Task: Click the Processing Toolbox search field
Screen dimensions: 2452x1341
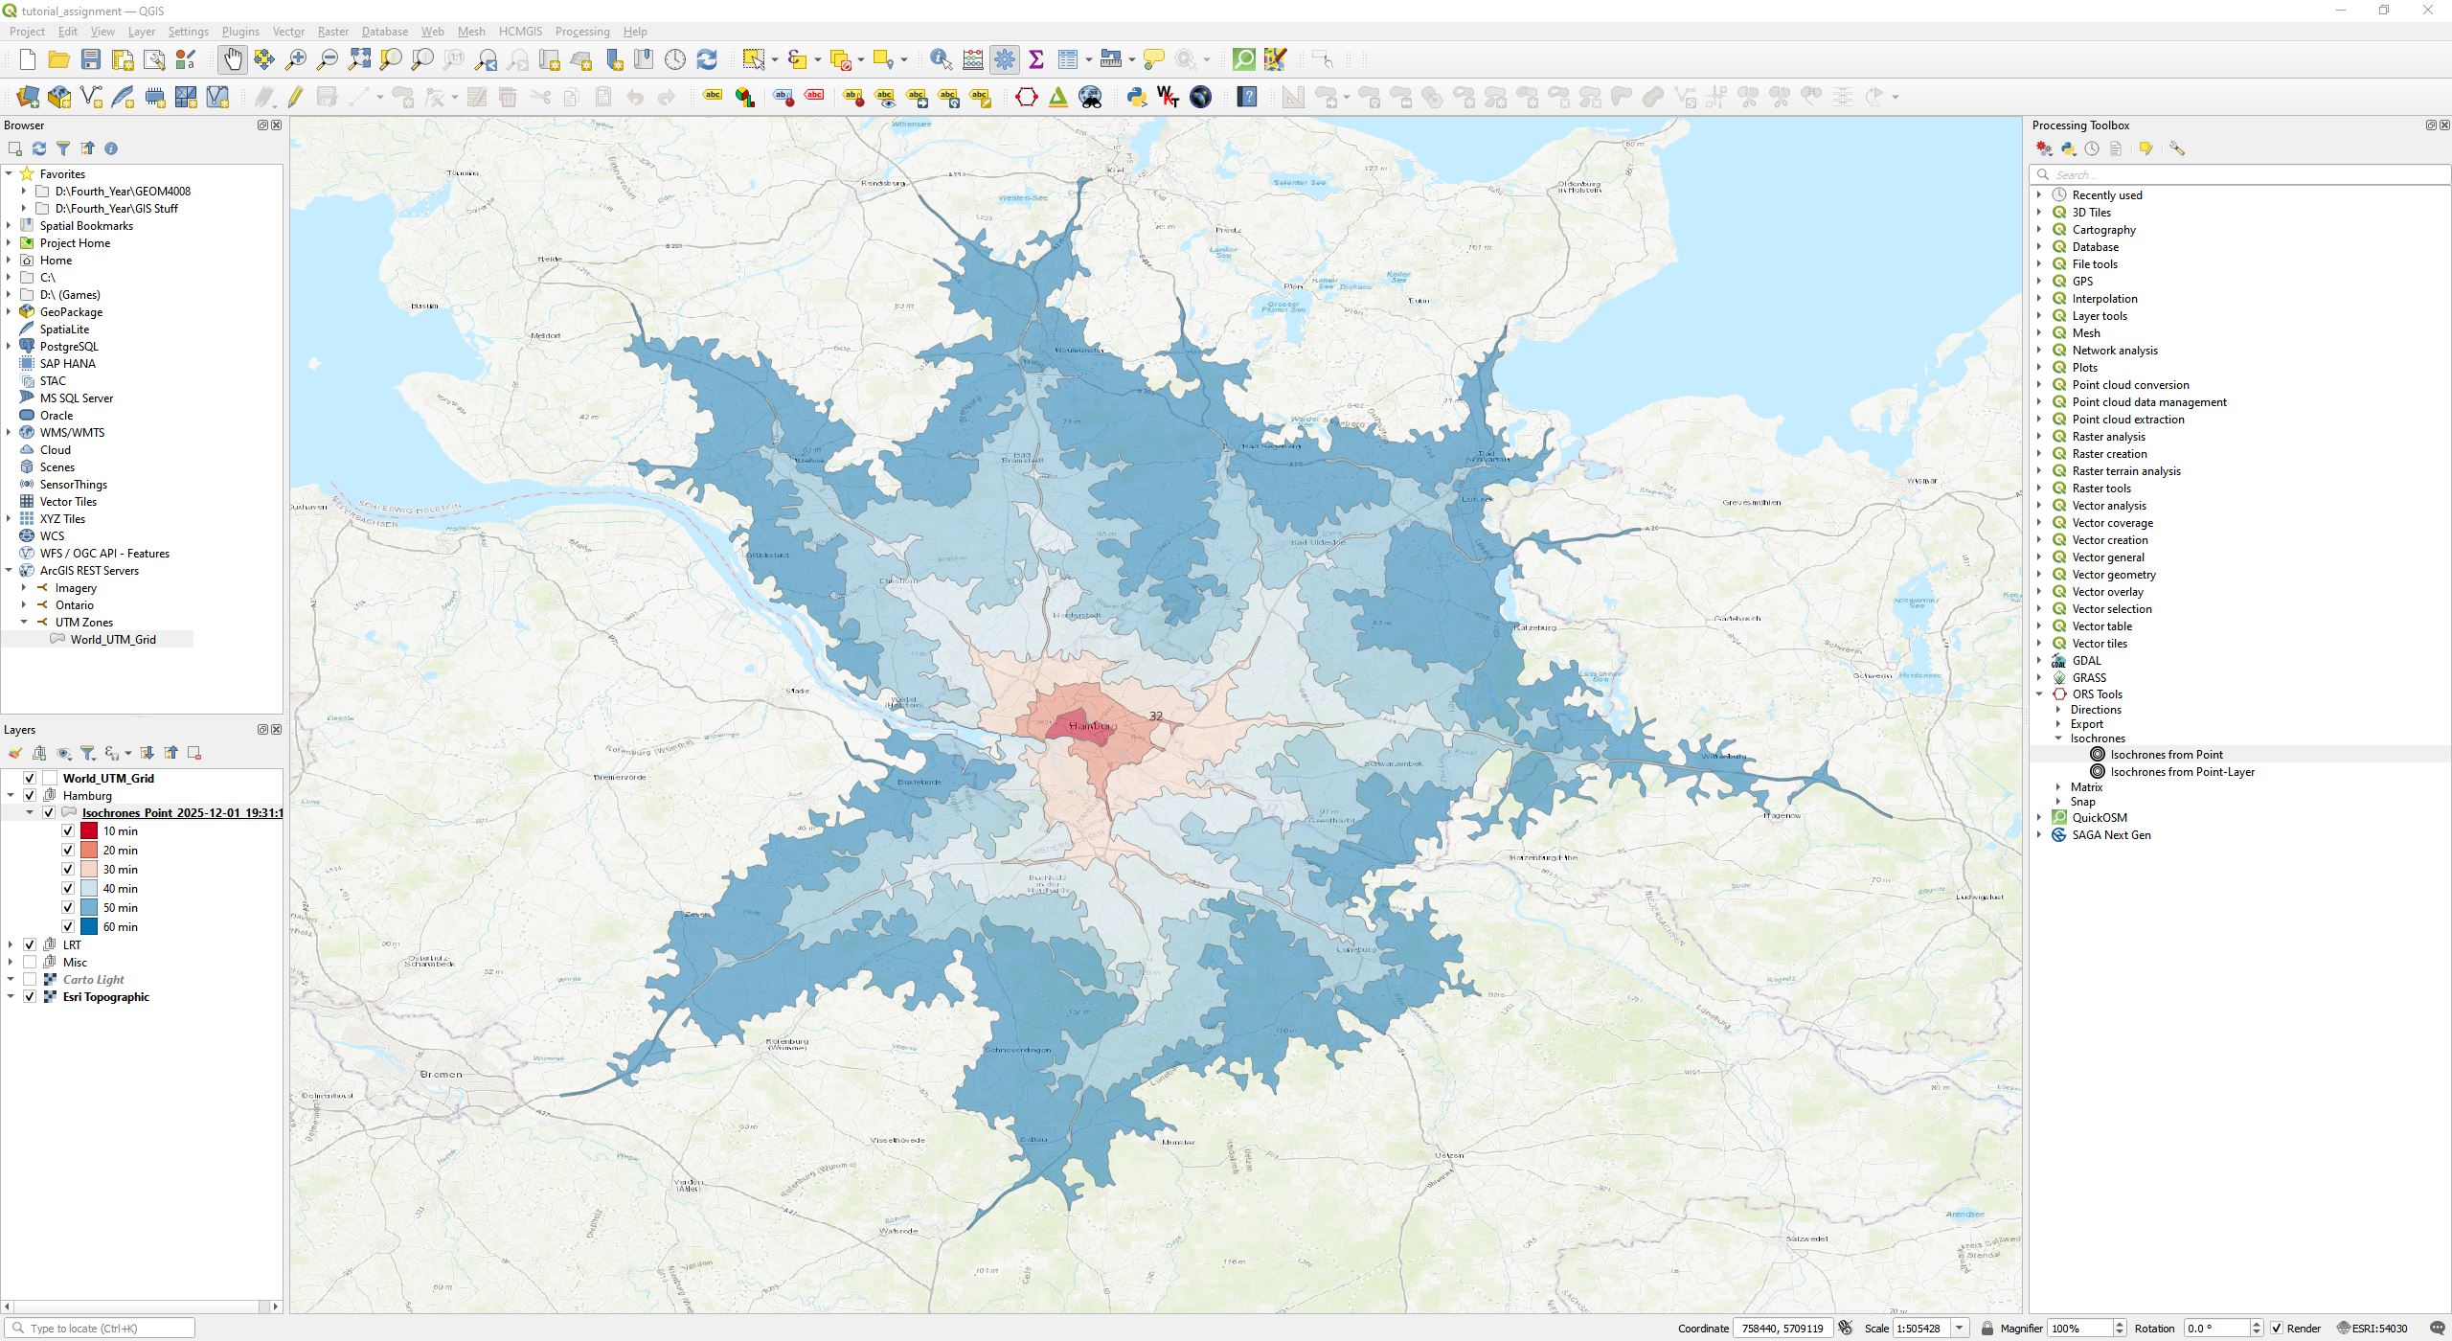Action: tap(2241, 174)
